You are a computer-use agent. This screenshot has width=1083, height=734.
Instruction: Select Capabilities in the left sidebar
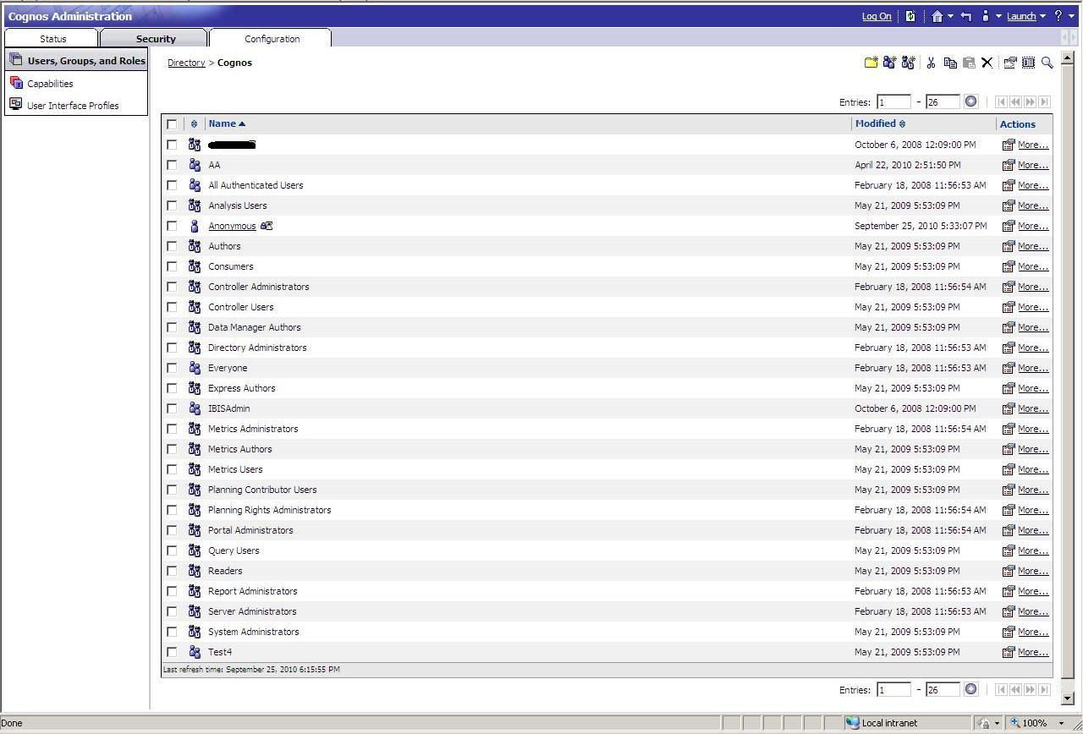click(50, 83)
